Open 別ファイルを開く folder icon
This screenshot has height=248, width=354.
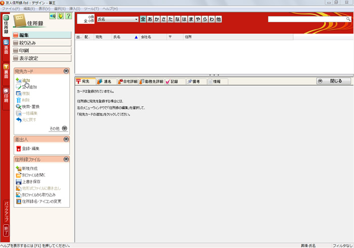(19, 175)
